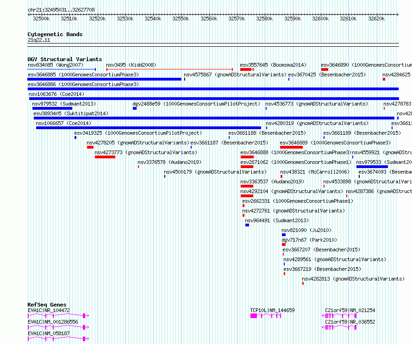The width and height of the screenshot is (412, 344).
Task: Open esv3893405 (Suktitipat2014) variant
Action: (x=71, y=113)
